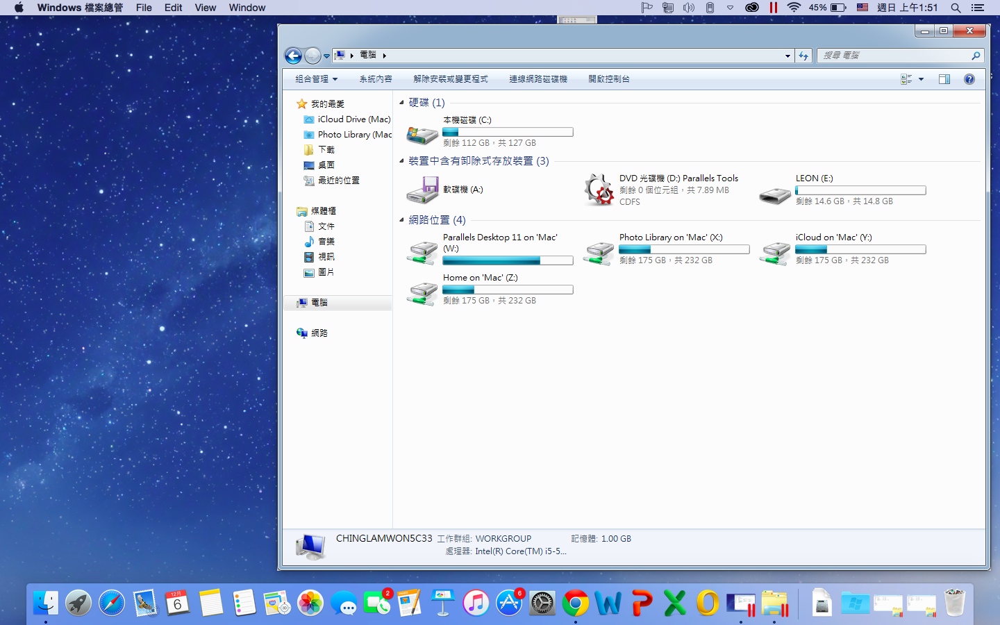This screenshot has height=625, width=1000.
Task: Click the Parallels red bars menu bar icon
Action: pos(773,8)
